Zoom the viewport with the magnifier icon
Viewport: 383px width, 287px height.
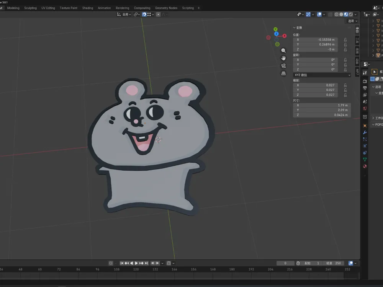pyautogui.click(x=283, y=51)
